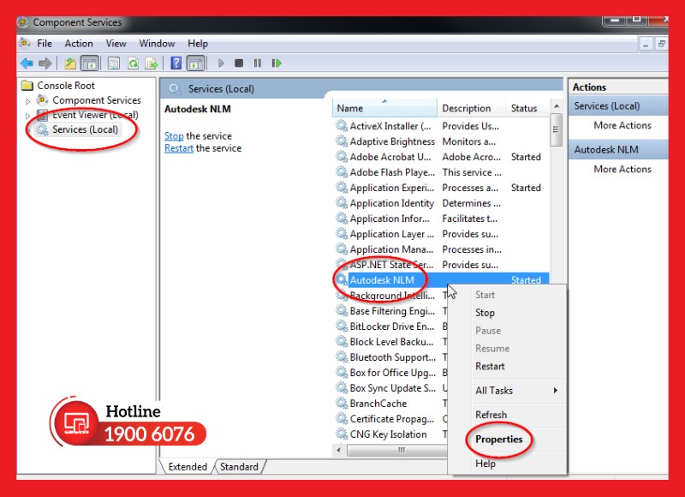Choose Refresh in the context menu
The image size is (685, 497).
point(491,415)
